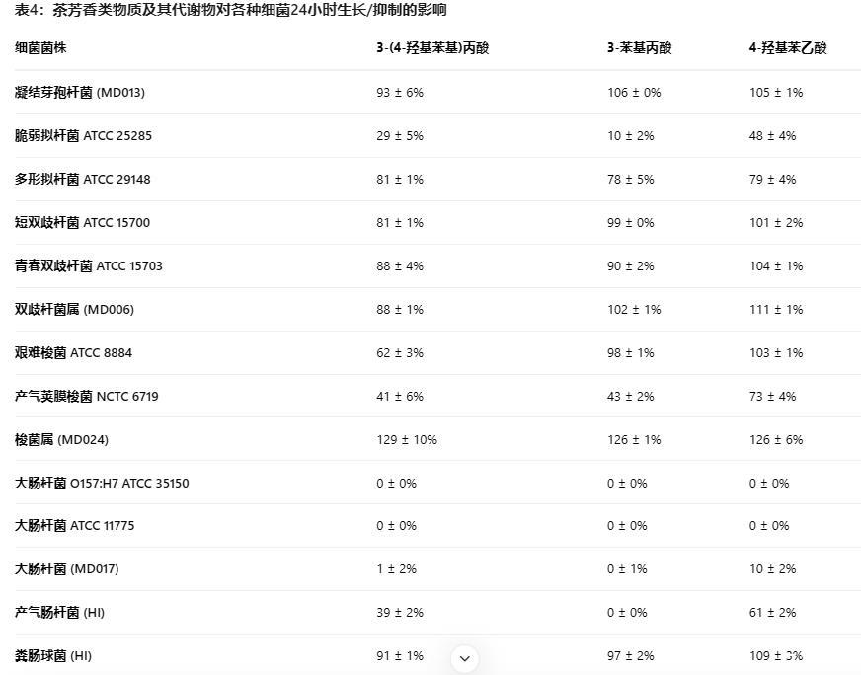
Task: Click the table title starting with 表4
Action: coord(230,11)
